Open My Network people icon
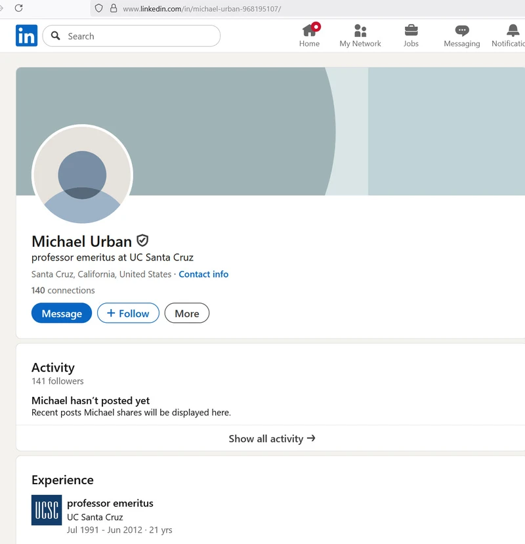 360,31
